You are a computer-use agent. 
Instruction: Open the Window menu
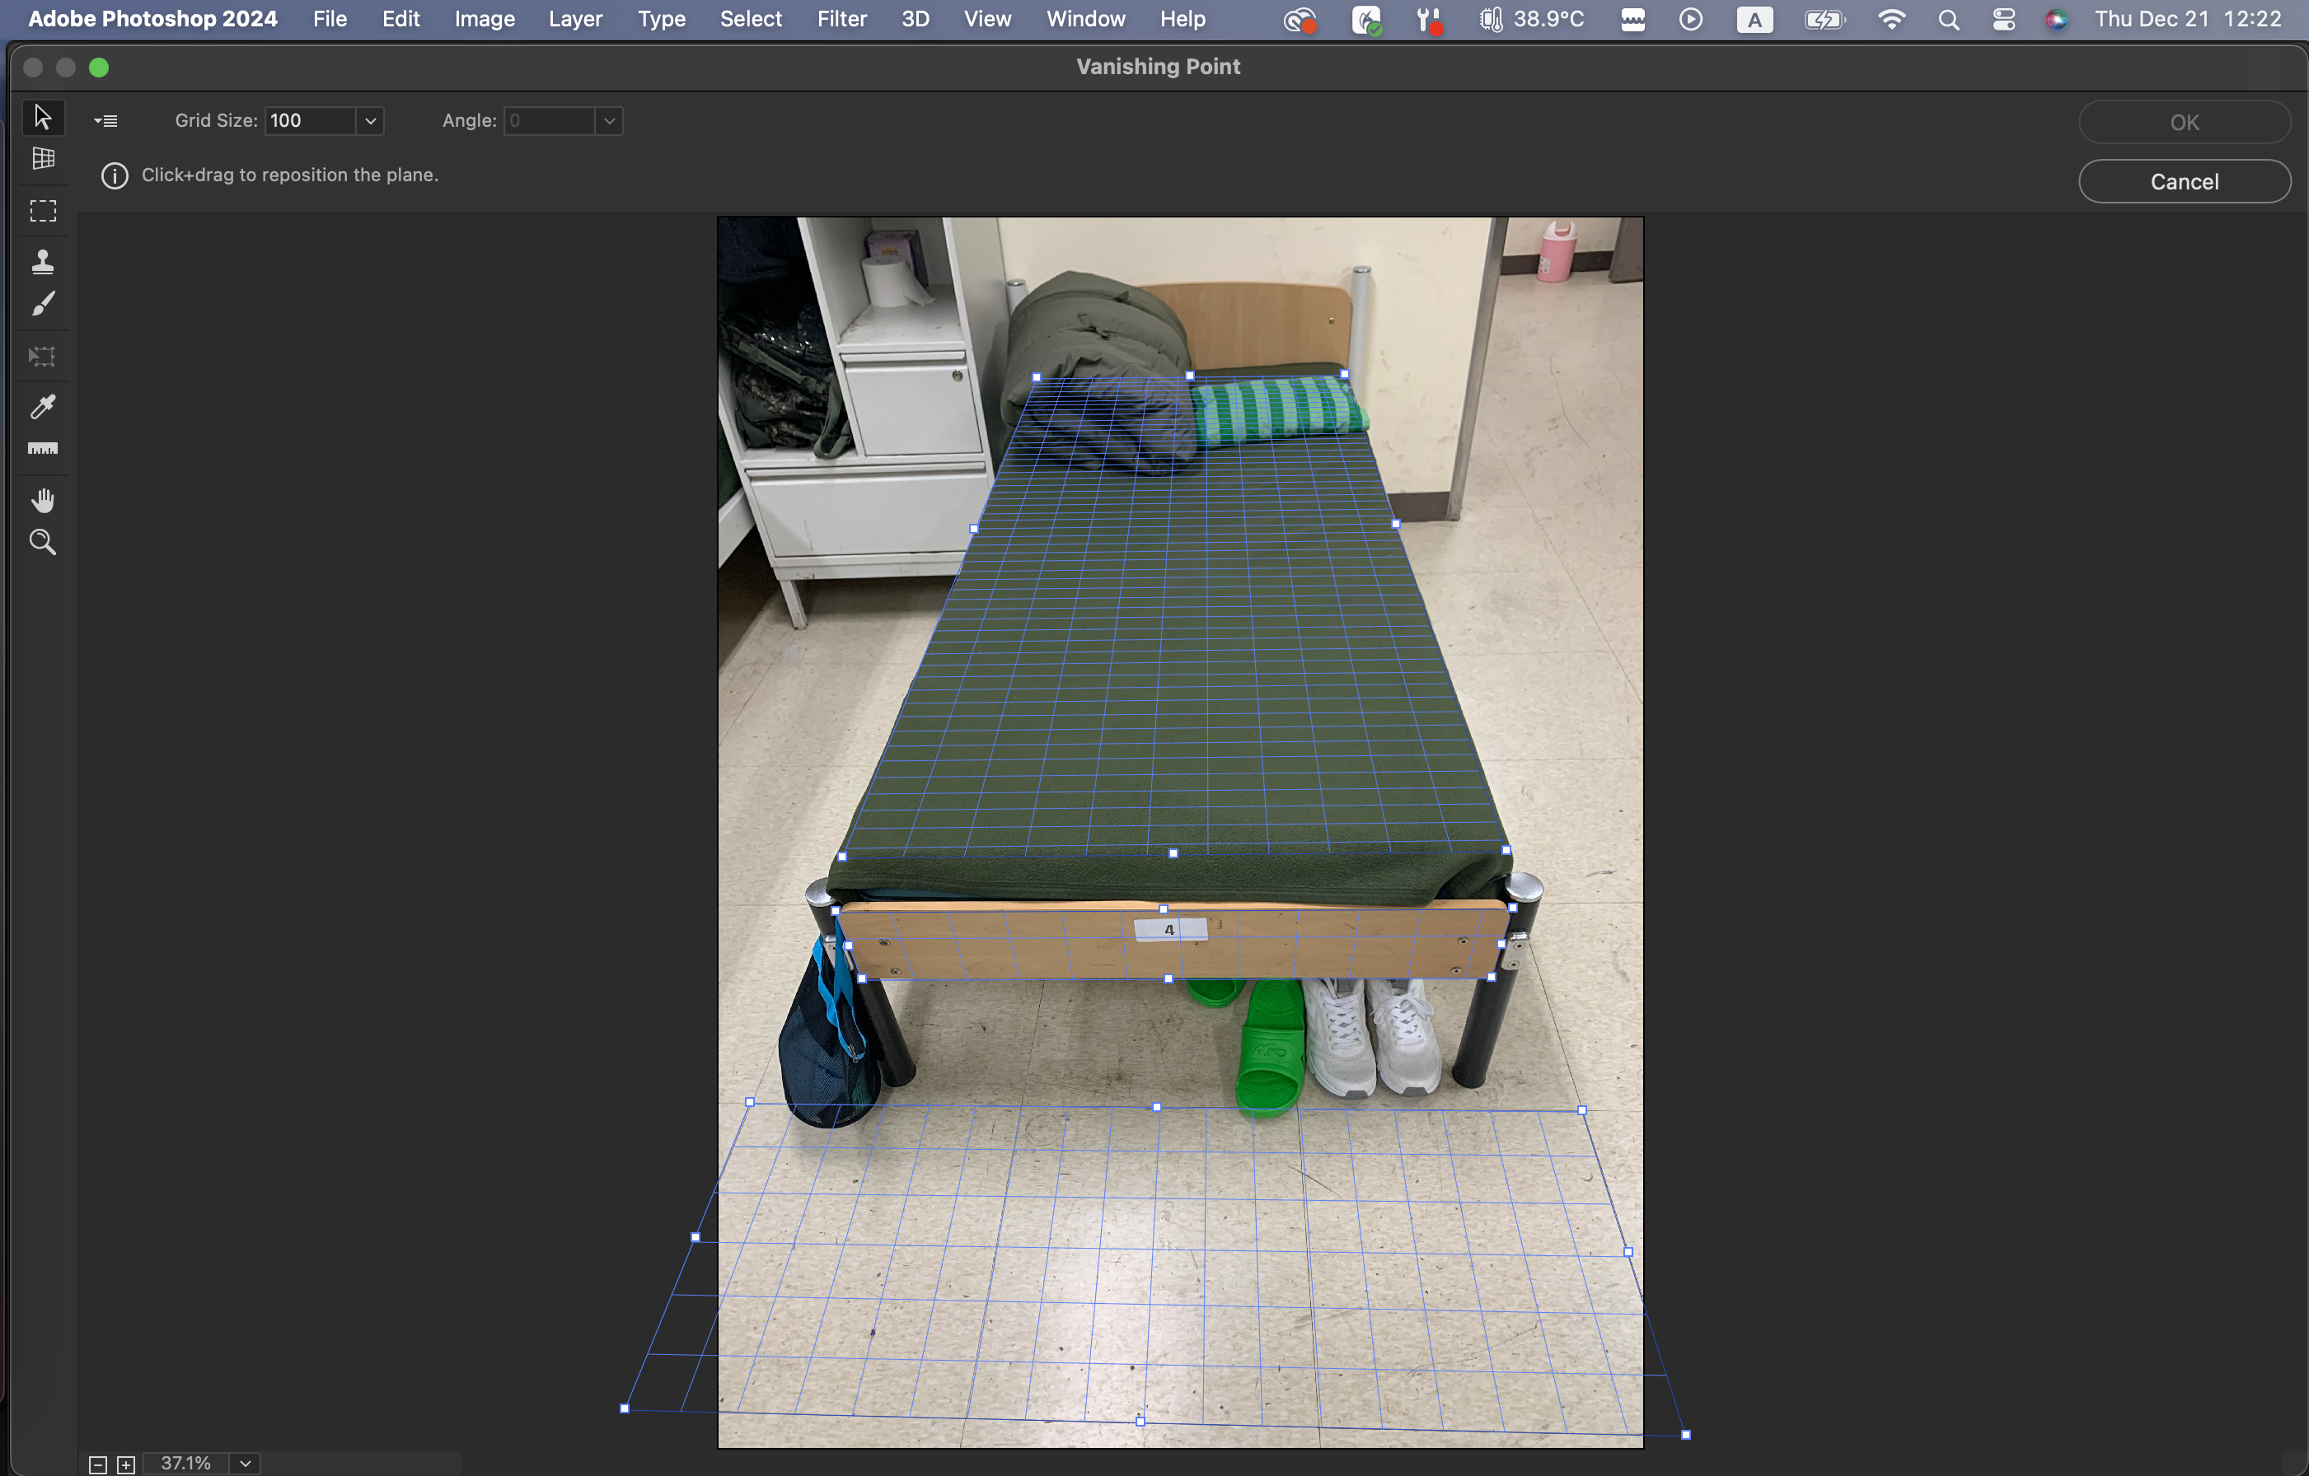pyautogui.click(x=1084, y=19)
